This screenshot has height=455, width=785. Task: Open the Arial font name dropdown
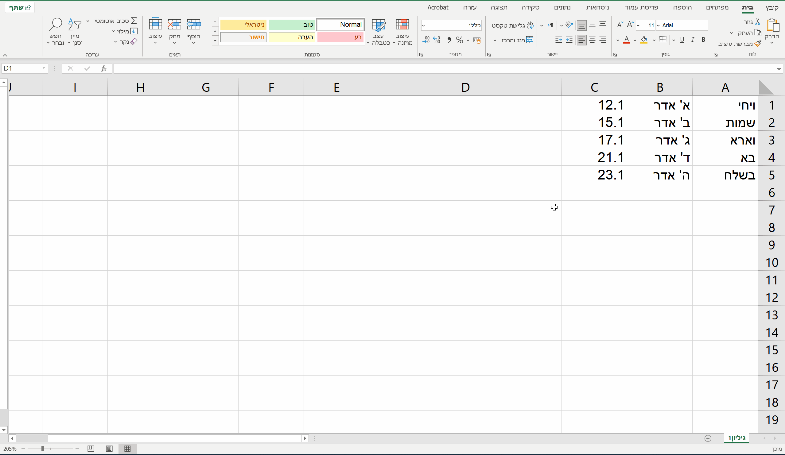point(658,25)
